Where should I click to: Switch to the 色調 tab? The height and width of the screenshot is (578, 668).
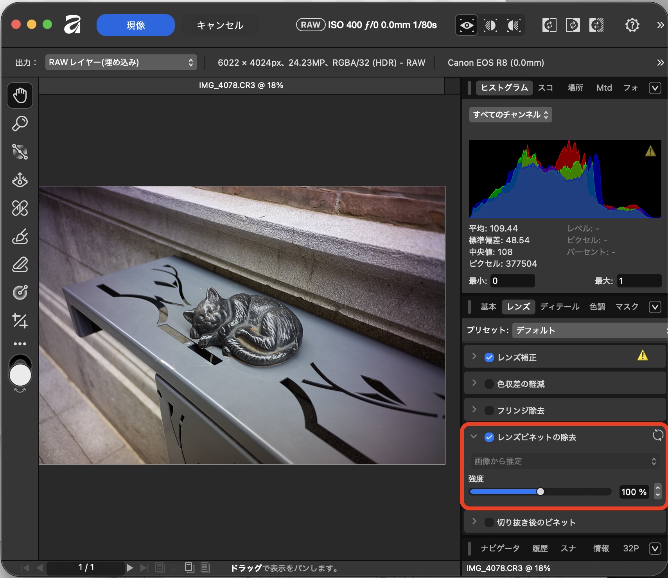point(597,307)
